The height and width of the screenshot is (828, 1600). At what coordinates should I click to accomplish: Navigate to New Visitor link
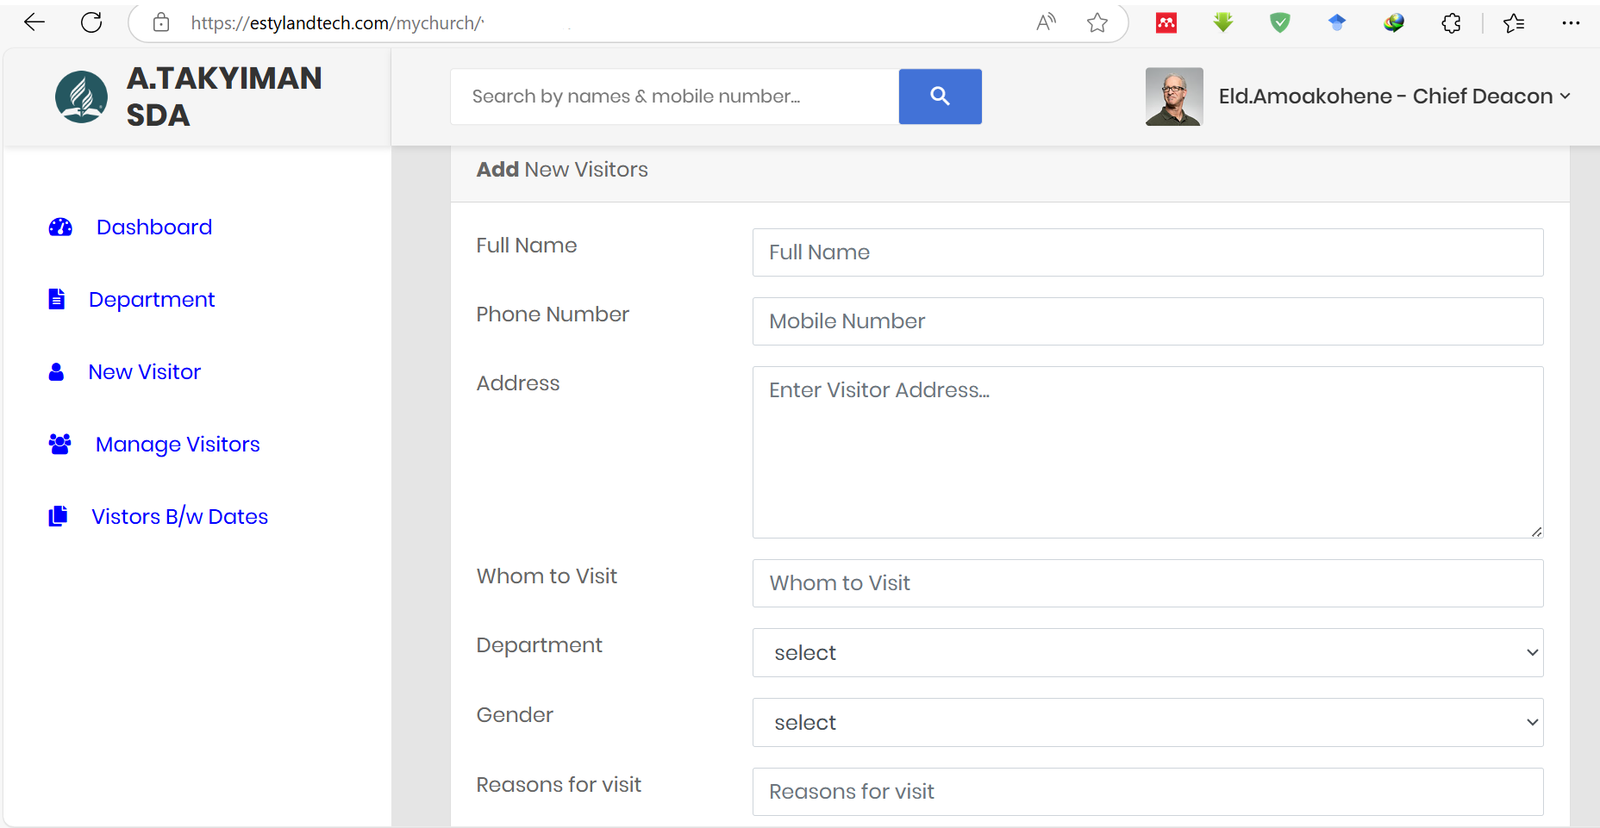[145, 372]
